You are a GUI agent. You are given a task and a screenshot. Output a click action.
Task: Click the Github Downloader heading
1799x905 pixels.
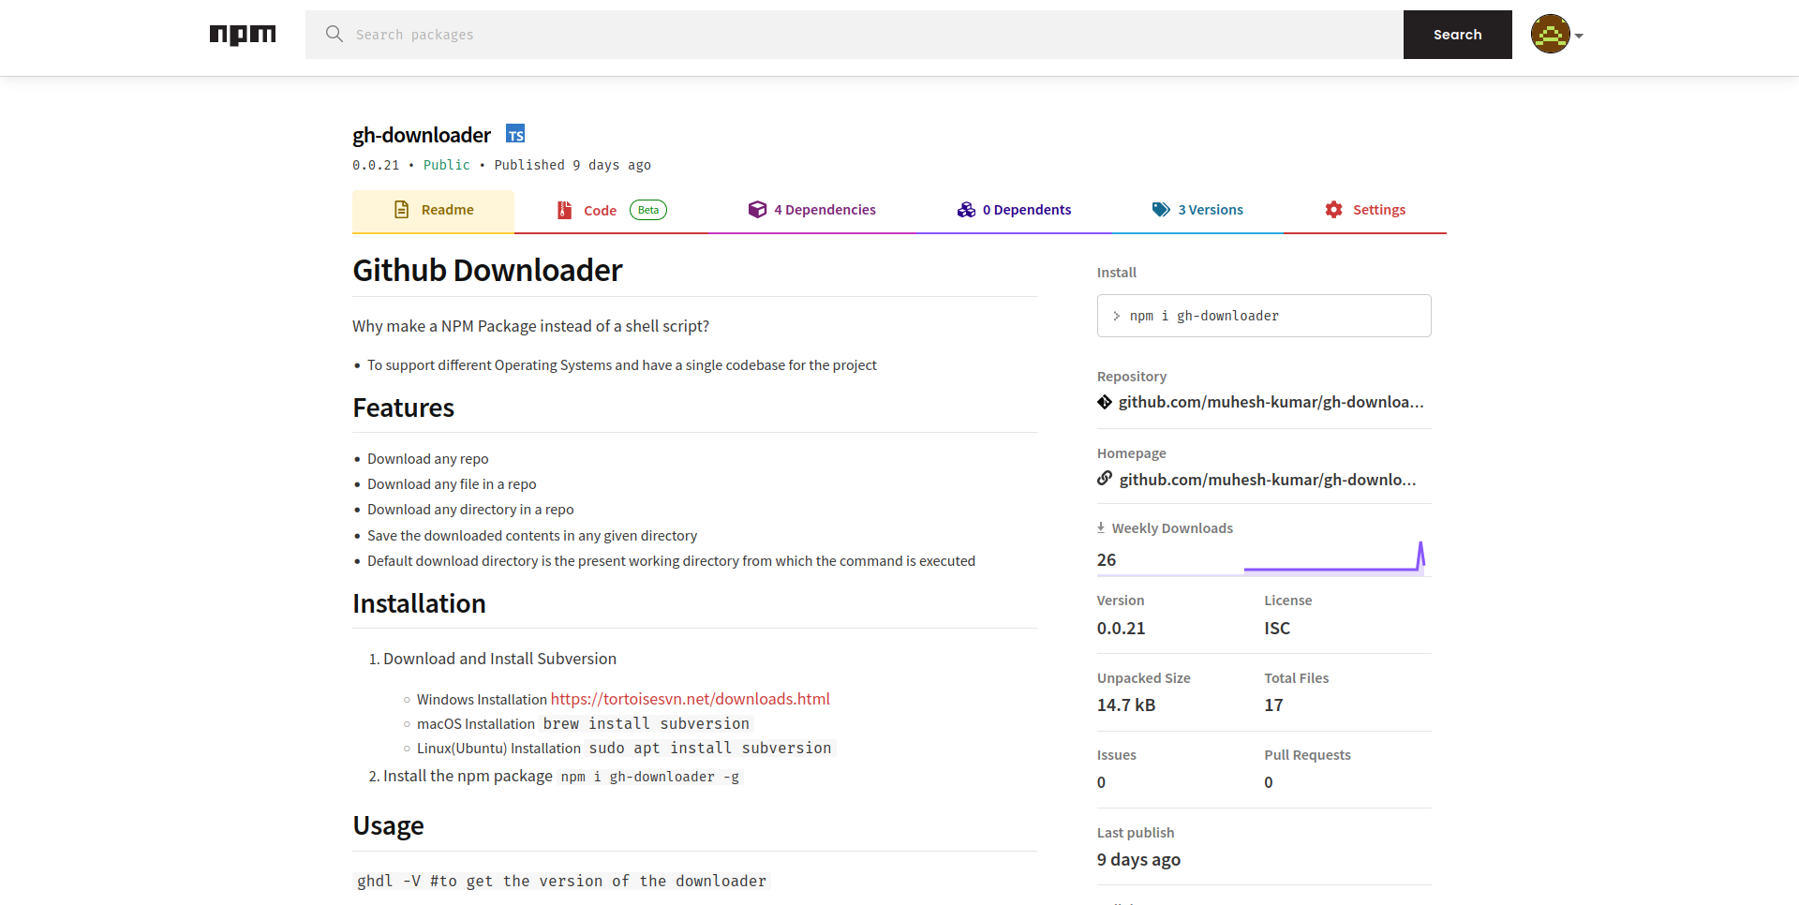click(x=487, y=270)
